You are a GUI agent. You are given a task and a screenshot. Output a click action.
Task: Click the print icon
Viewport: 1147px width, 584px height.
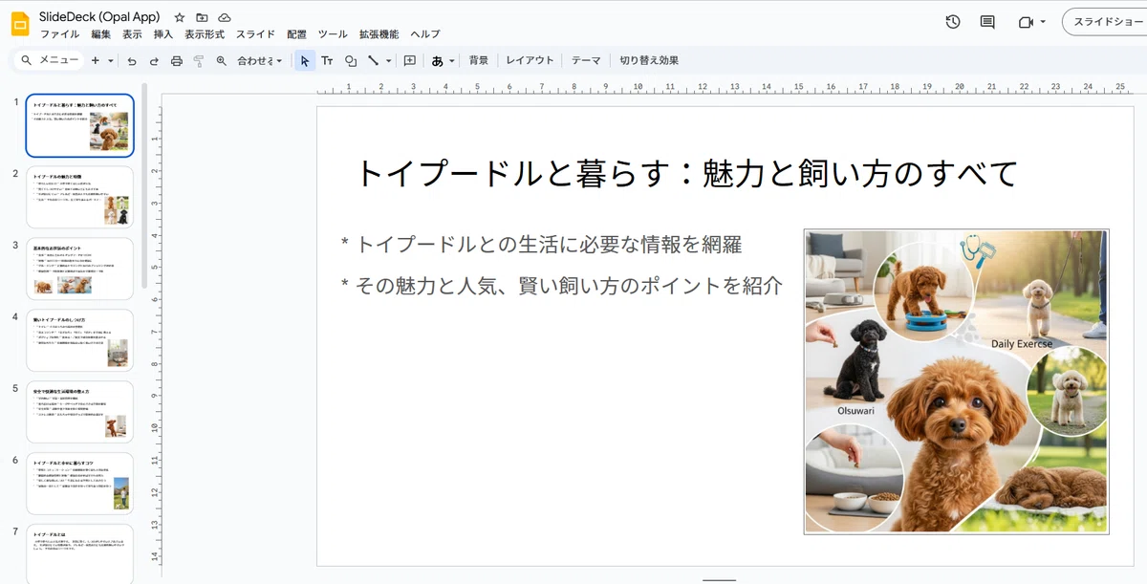[x=176, y=60]
